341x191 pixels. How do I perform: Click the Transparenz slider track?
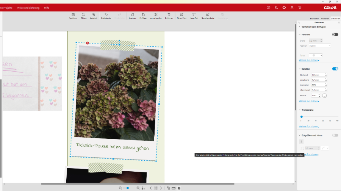(319, 117)
